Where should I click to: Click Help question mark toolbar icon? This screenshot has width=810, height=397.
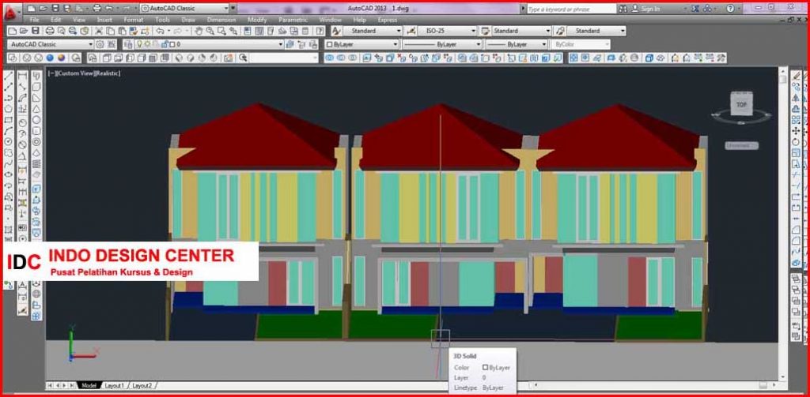[x=320, y=31]
